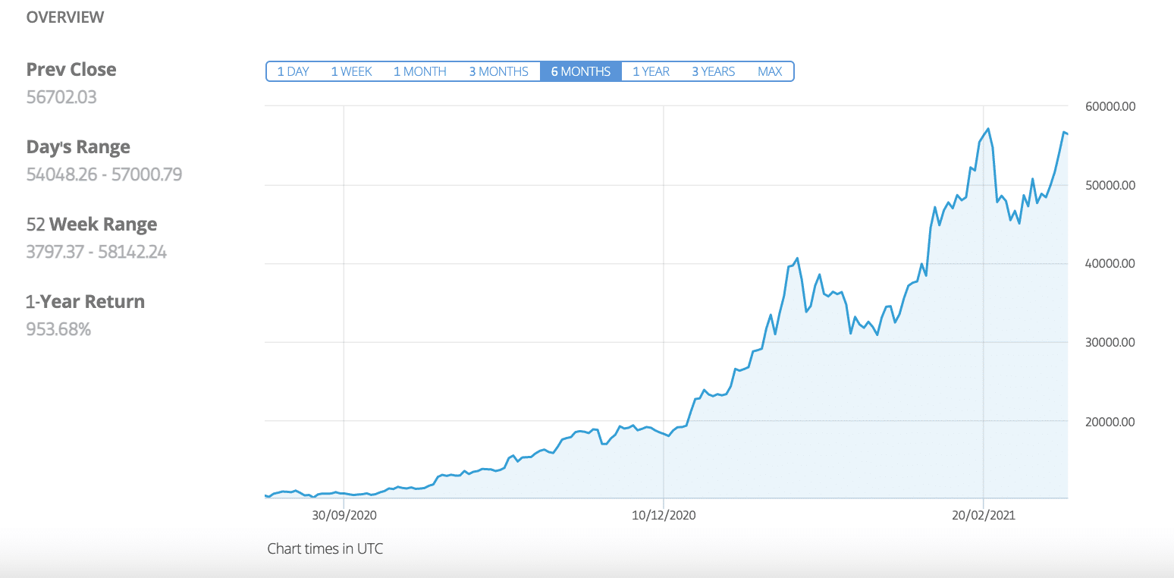The width and height of the screenshot is (1174, 578).
Task: Click the 1-Year Return label
Action: point(85,302)
